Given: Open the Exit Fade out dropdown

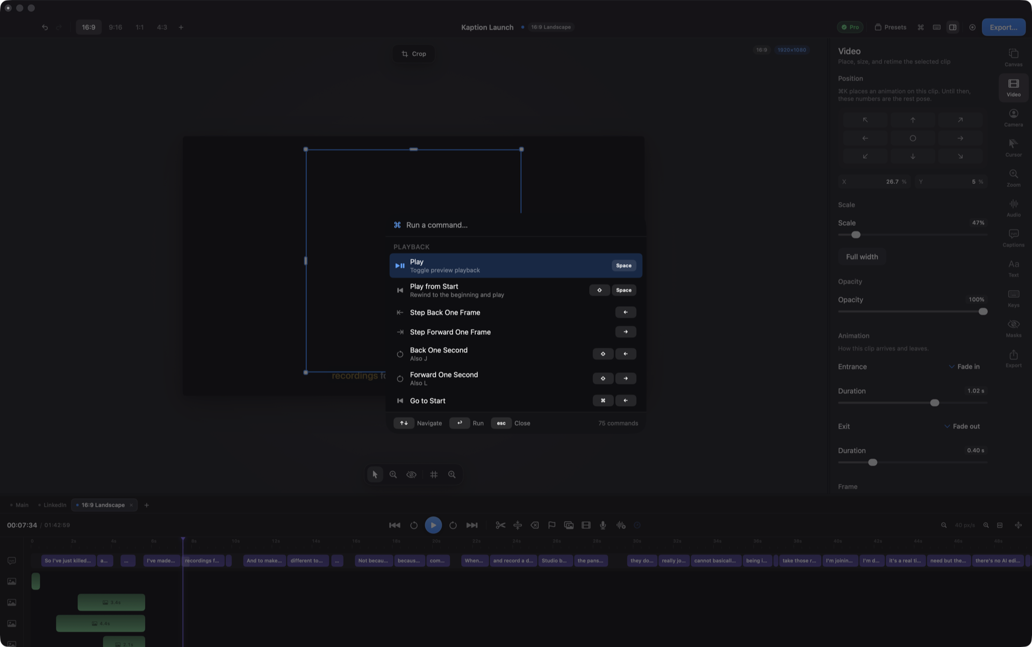Looking at the screenshot, I should (x=962, y=426).
